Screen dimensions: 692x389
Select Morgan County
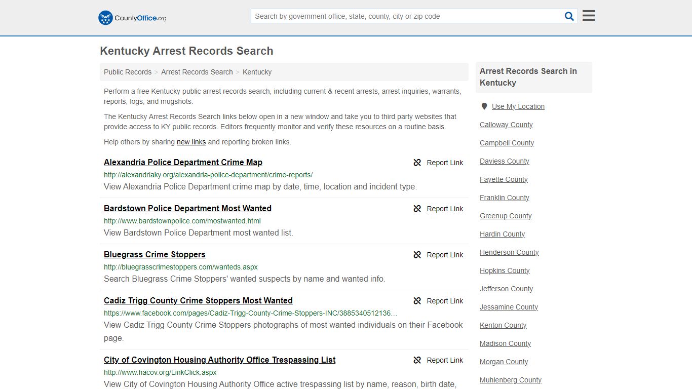504,362
